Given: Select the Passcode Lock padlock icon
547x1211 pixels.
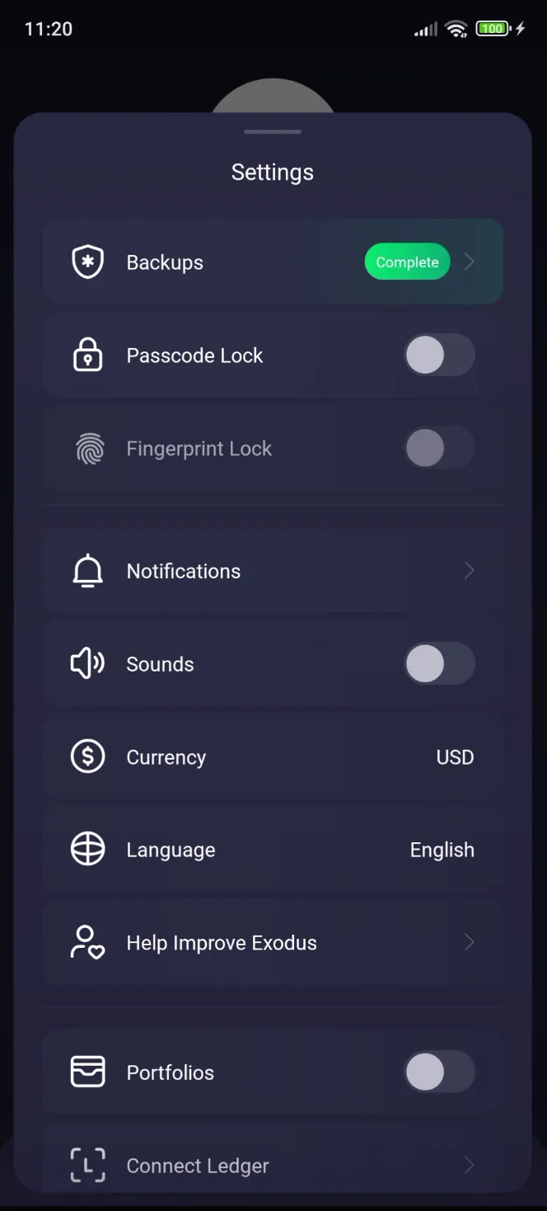Looking at the screenshot, I should 87,355.
